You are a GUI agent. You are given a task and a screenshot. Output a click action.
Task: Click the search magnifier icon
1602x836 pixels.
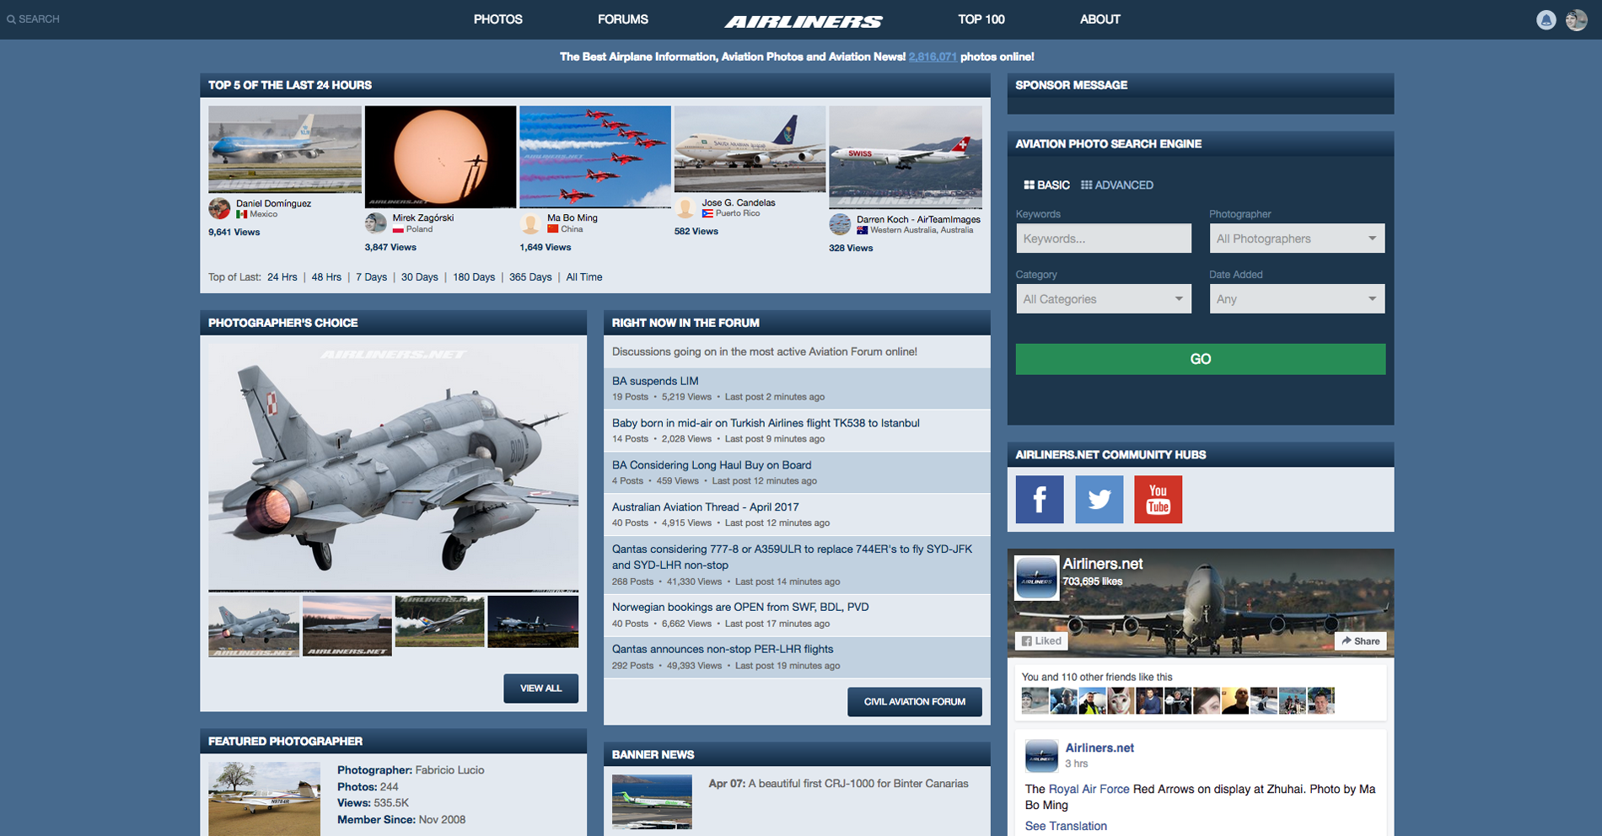coord(11,19)
